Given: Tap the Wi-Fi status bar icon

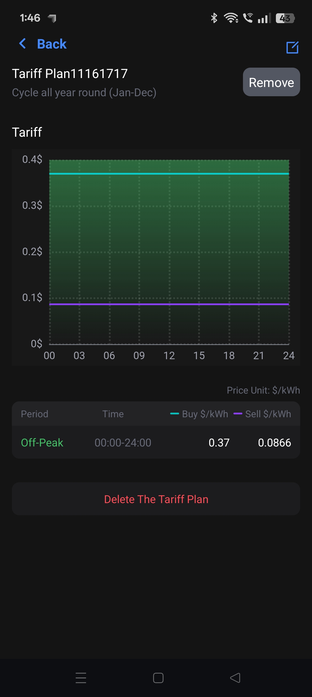Looking at the screenshot, I should [231, 18].
